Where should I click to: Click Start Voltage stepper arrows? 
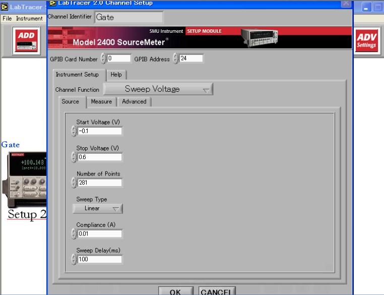coord(74,131)
